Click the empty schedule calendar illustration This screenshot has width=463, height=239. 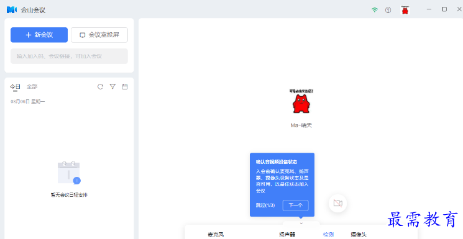click(x=69, y=173)
